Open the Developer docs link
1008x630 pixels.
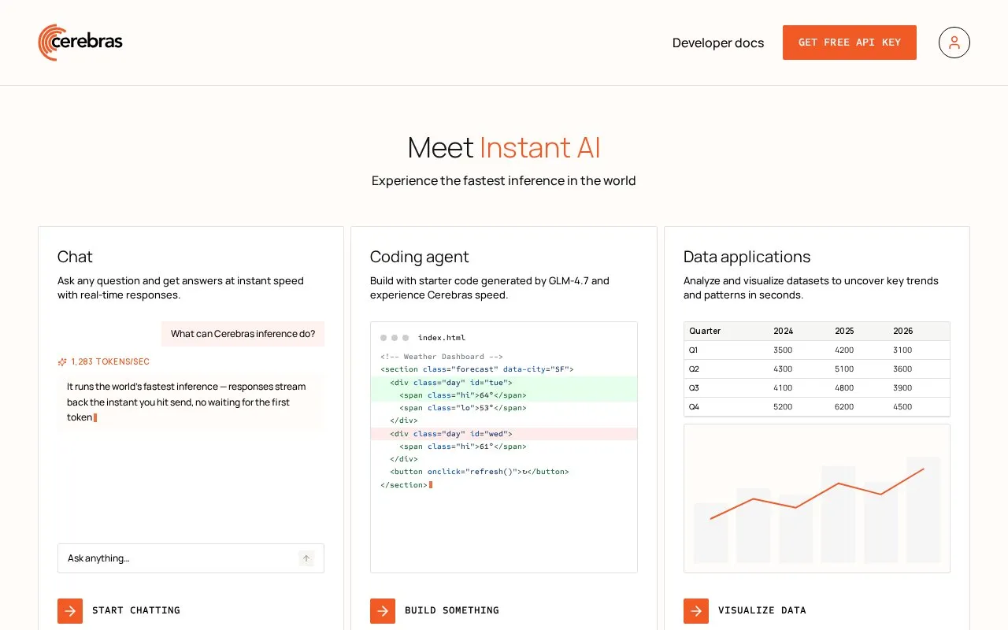point(718,43)
